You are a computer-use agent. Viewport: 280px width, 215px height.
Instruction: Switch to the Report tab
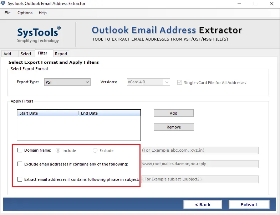pos(61,54)
